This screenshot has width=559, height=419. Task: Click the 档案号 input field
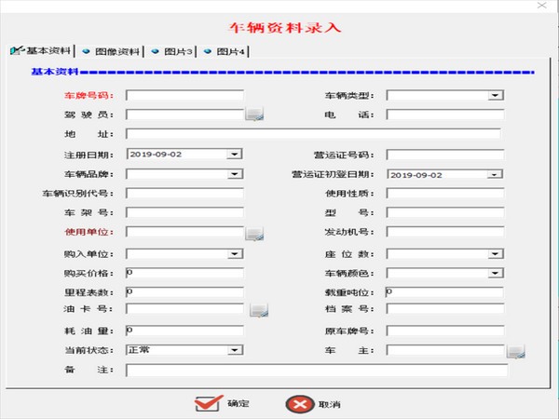pyautogui.click(x=445, y=309)
